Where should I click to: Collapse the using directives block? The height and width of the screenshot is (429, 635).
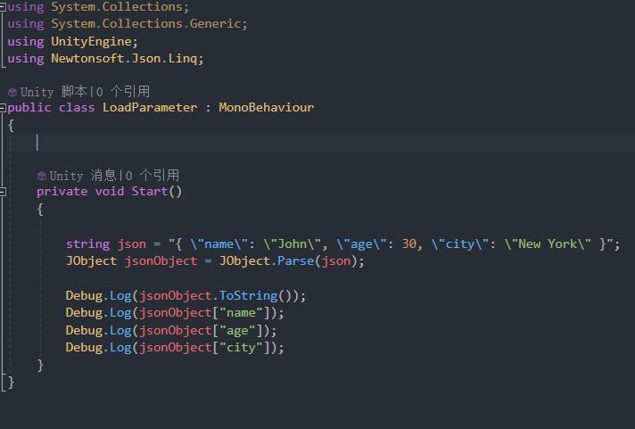pyautogui.click(x=3, y=7)
